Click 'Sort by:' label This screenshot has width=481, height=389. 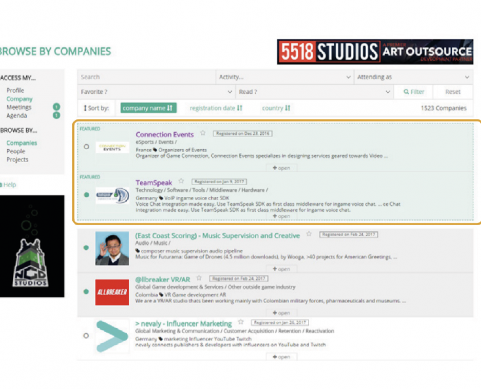pos(96,108)
